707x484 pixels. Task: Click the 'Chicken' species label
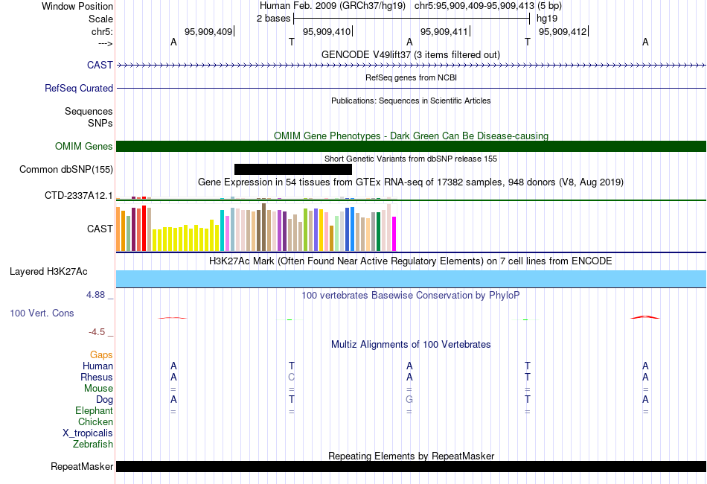point(95,421)
